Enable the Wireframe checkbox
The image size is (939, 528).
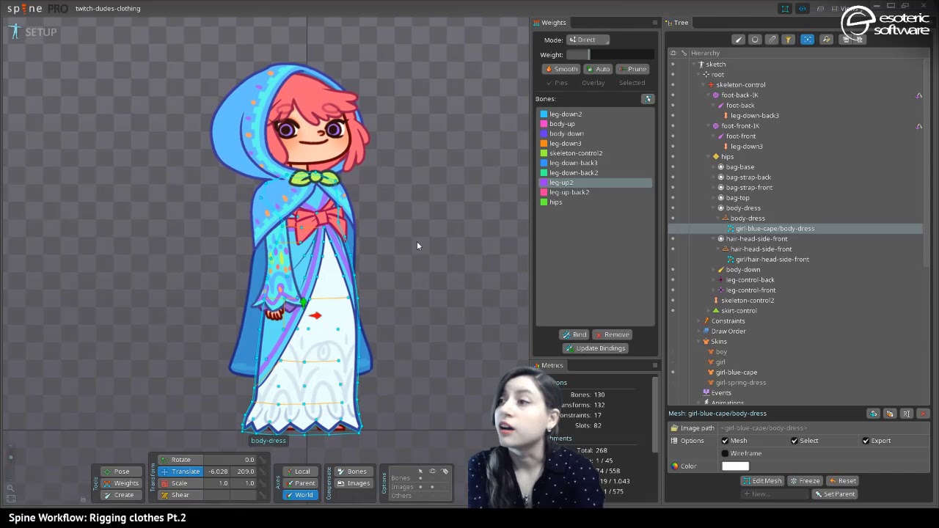[x=725, y=453]
